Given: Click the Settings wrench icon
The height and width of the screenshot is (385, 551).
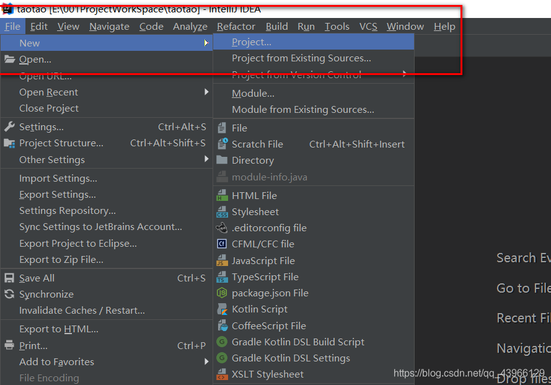Looking at the screenshot, I should [x=9, y=126].
